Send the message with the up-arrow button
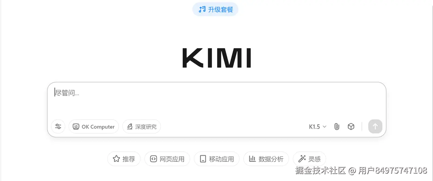433x181 pixels. point(375,127)
